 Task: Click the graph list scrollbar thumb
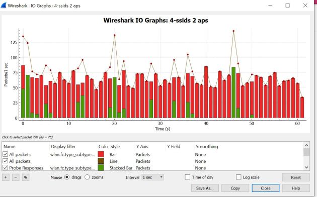point(306,152)
